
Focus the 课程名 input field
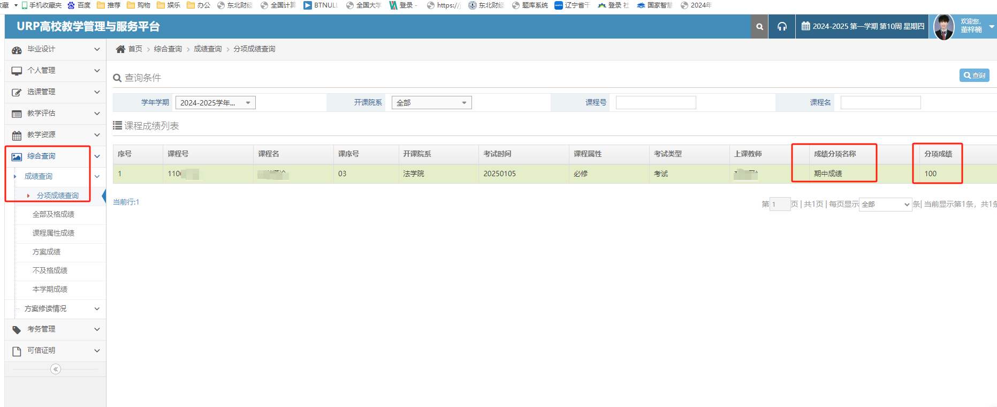(x=880, y=103)
